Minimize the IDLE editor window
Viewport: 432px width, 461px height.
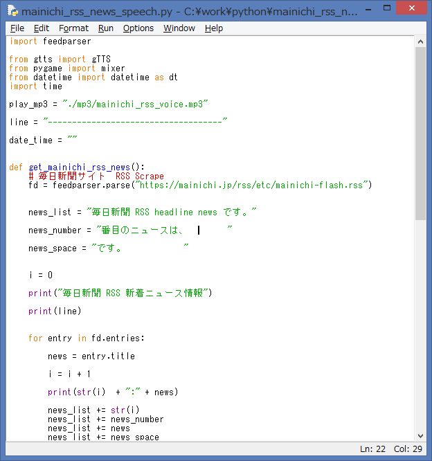tap(370, 9)
